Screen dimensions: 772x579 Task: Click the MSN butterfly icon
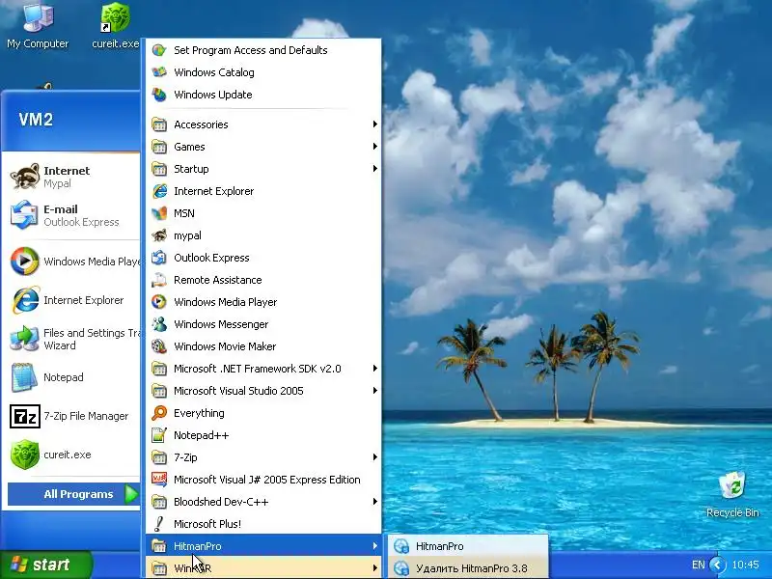pos(159,213)
